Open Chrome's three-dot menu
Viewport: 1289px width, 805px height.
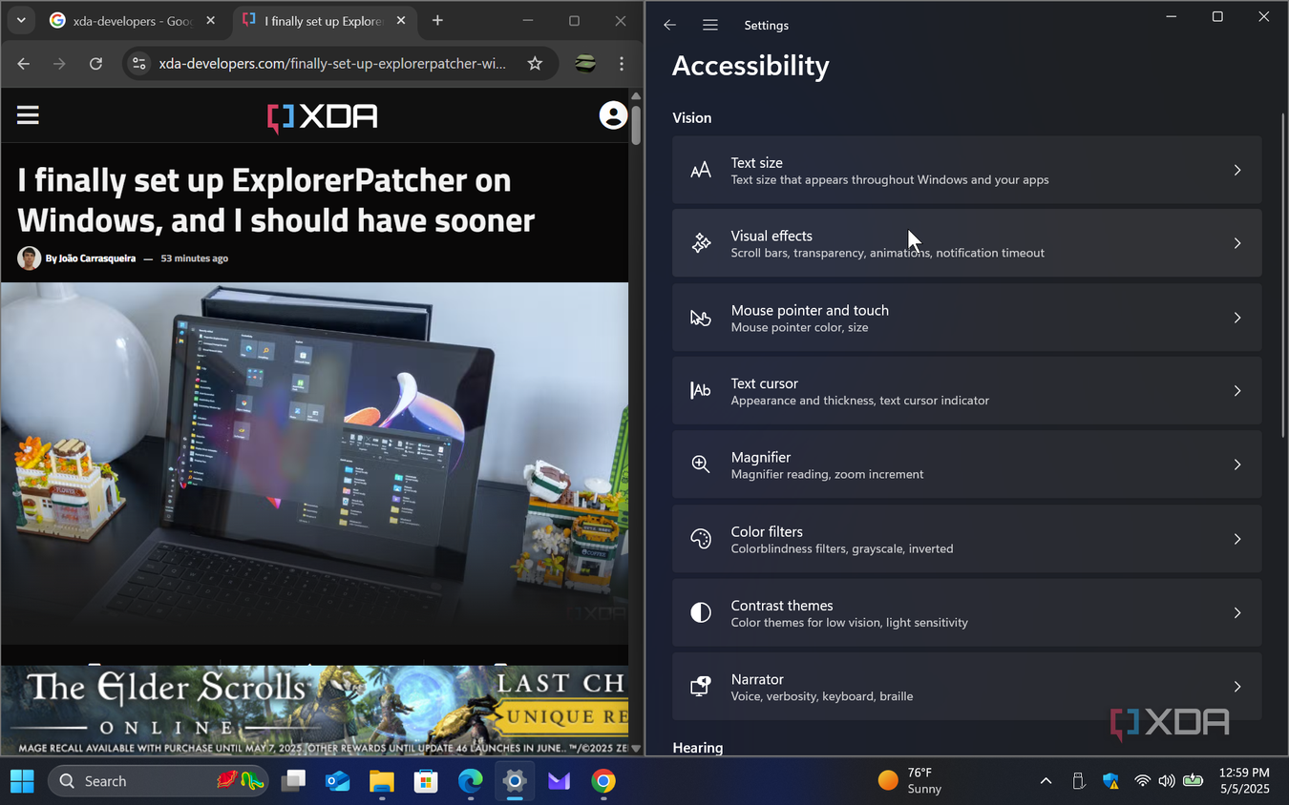pyautogui.click(x=622, y=64)
